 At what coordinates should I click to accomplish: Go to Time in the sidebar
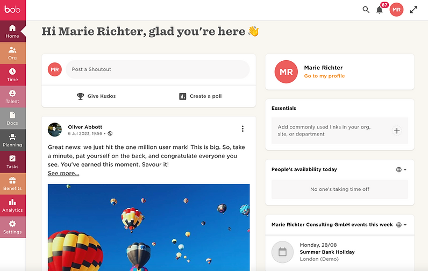[x=12, y=75]
